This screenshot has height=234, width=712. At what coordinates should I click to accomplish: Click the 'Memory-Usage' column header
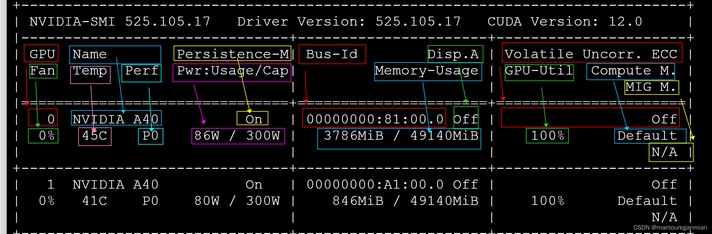pos(427,71)
